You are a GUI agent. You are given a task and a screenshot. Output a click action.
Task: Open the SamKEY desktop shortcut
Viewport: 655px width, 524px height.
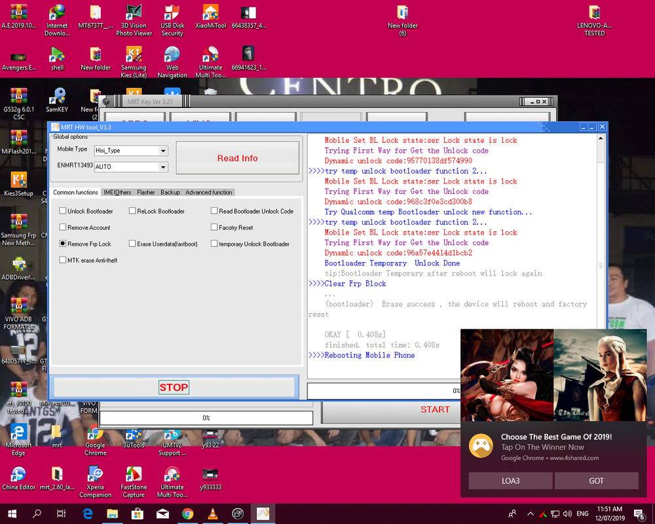(57, 100)
